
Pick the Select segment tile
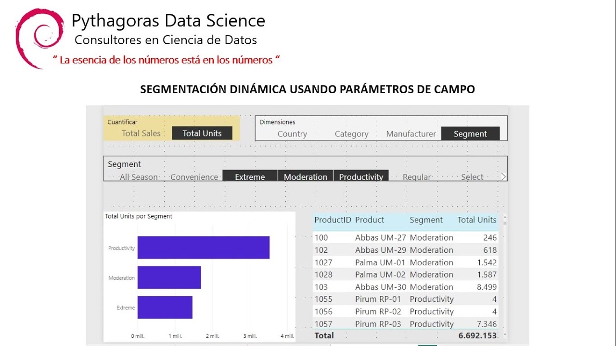(472, 177)
